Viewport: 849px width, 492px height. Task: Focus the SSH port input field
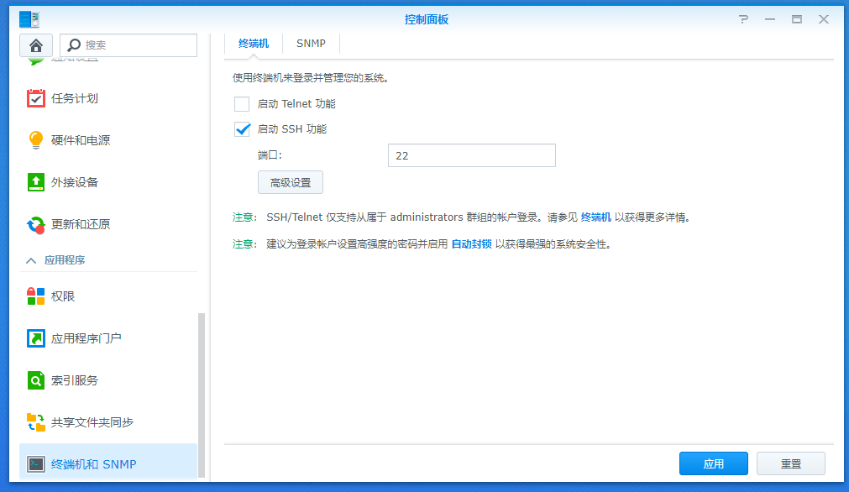pyautogui.click(x=472, y=155)
